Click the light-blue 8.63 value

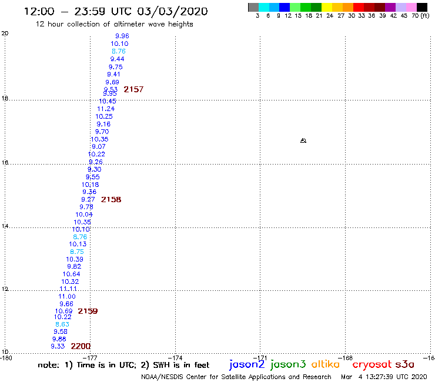point(62,324)
